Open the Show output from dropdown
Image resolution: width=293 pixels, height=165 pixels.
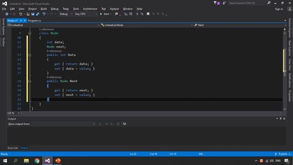tap(63, 124)
